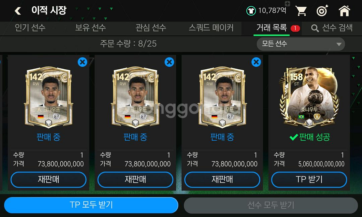The width and height of the screenshot is (362, 217).
Task: Return home via the house icon
Action: click(x=344, y=11)
